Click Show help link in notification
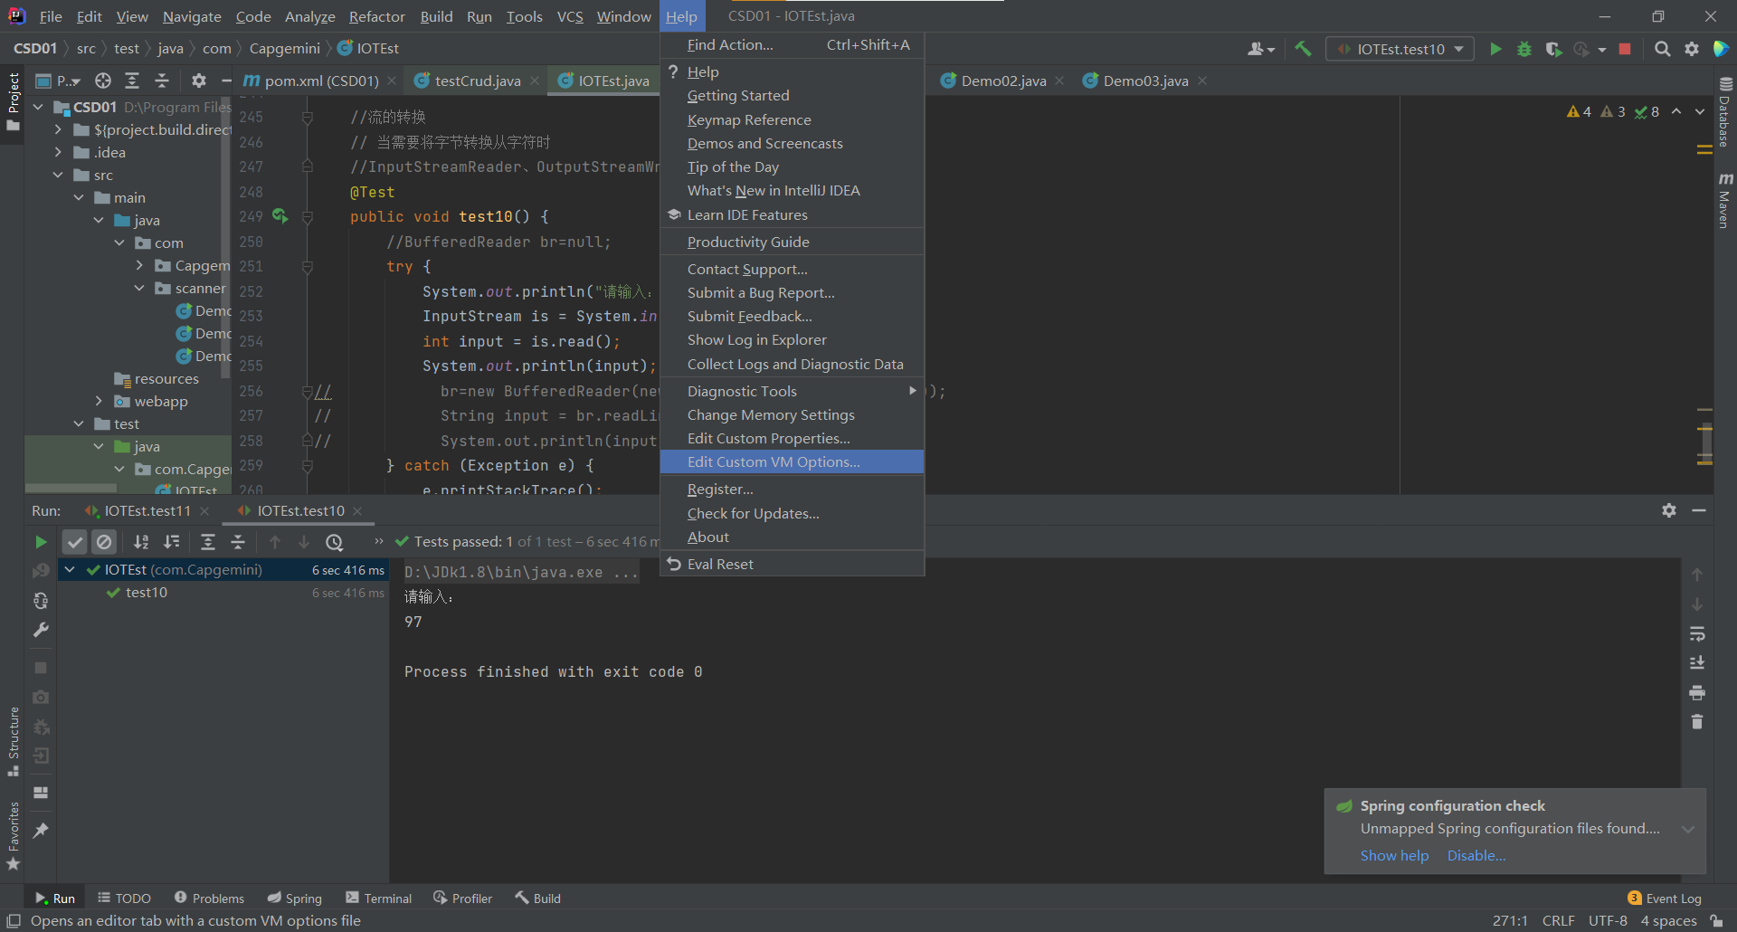Screen dimensions: 1737x932 tap(1394, 855)
